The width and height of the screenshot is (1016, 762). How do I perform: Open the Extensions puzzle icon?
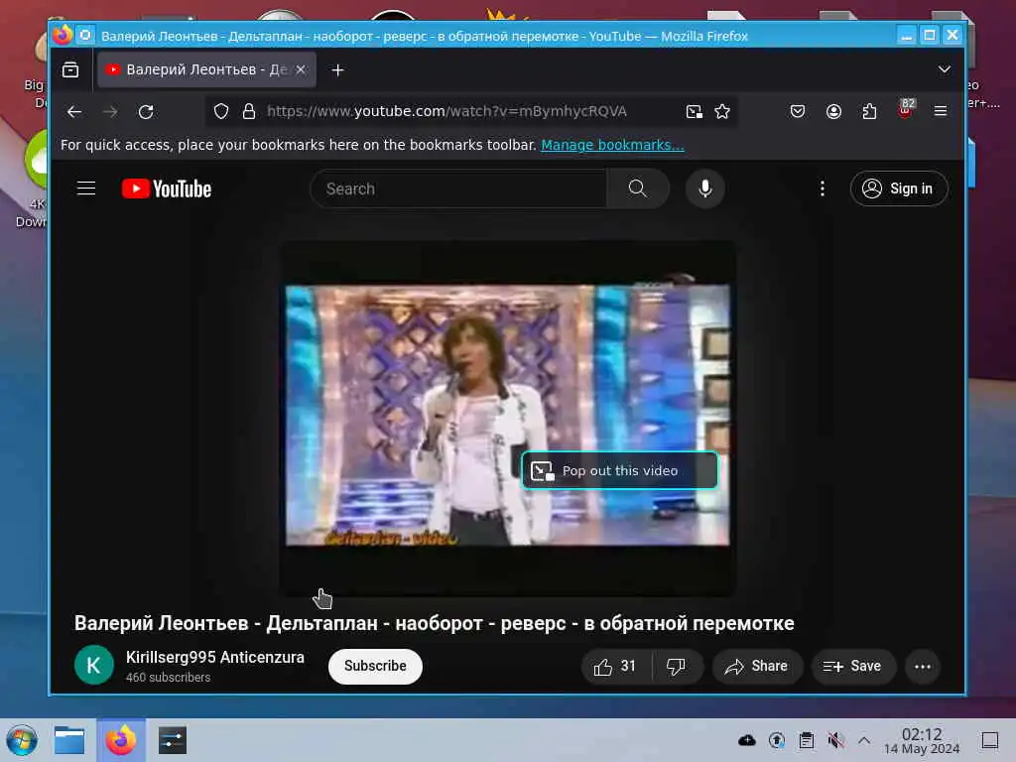pos(869,111)
